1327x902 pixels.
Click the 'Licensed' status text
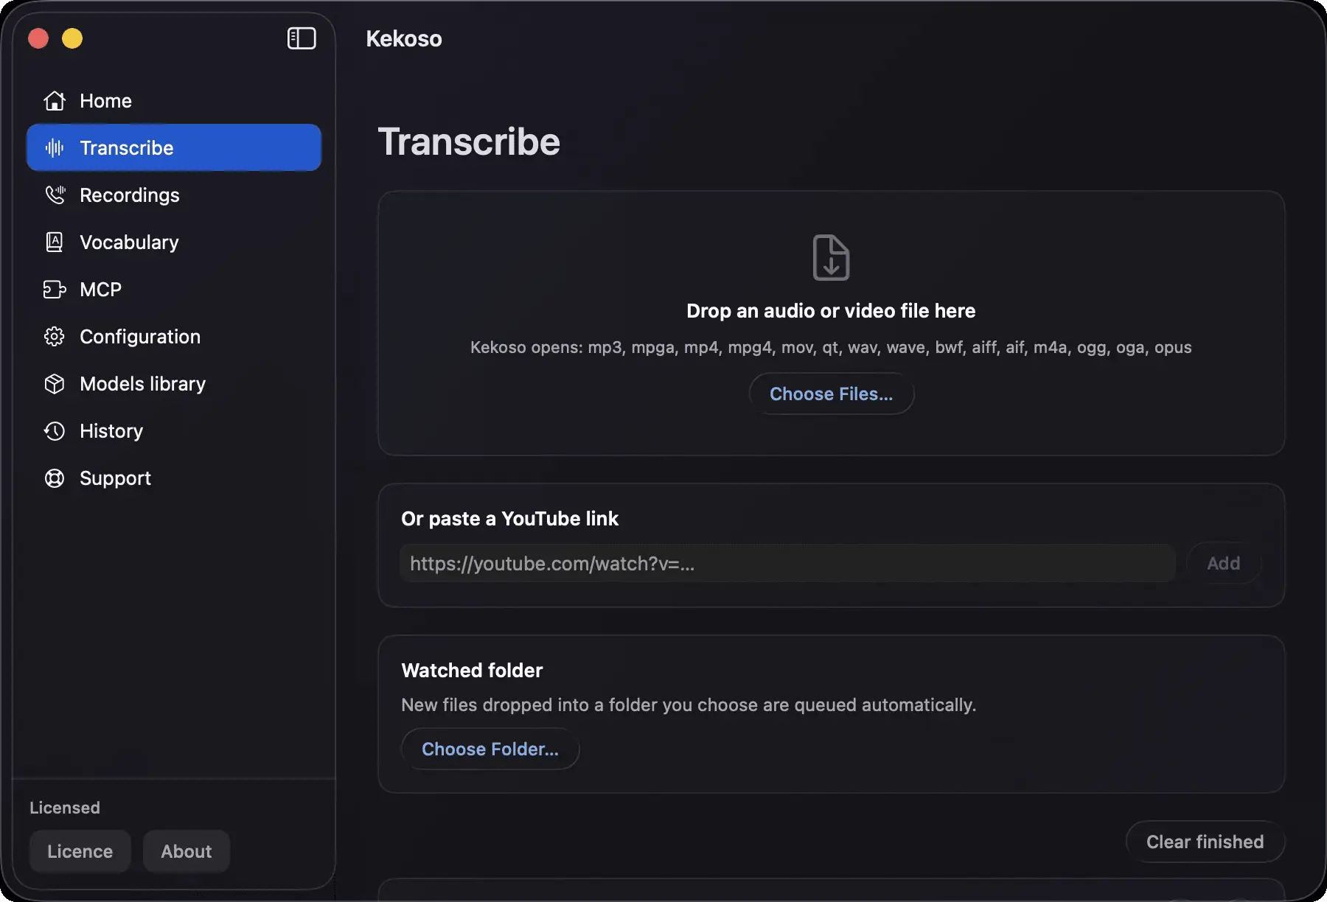65,808
